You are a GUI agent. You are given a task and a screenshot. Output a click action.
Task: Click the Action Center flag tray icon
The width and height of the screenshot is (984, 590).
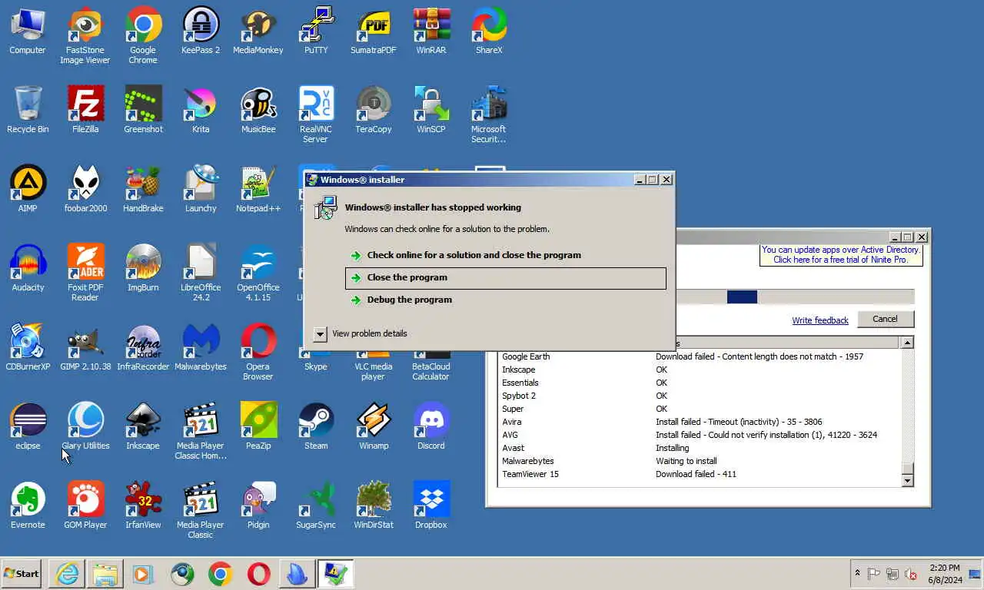[x=874, y=573]
